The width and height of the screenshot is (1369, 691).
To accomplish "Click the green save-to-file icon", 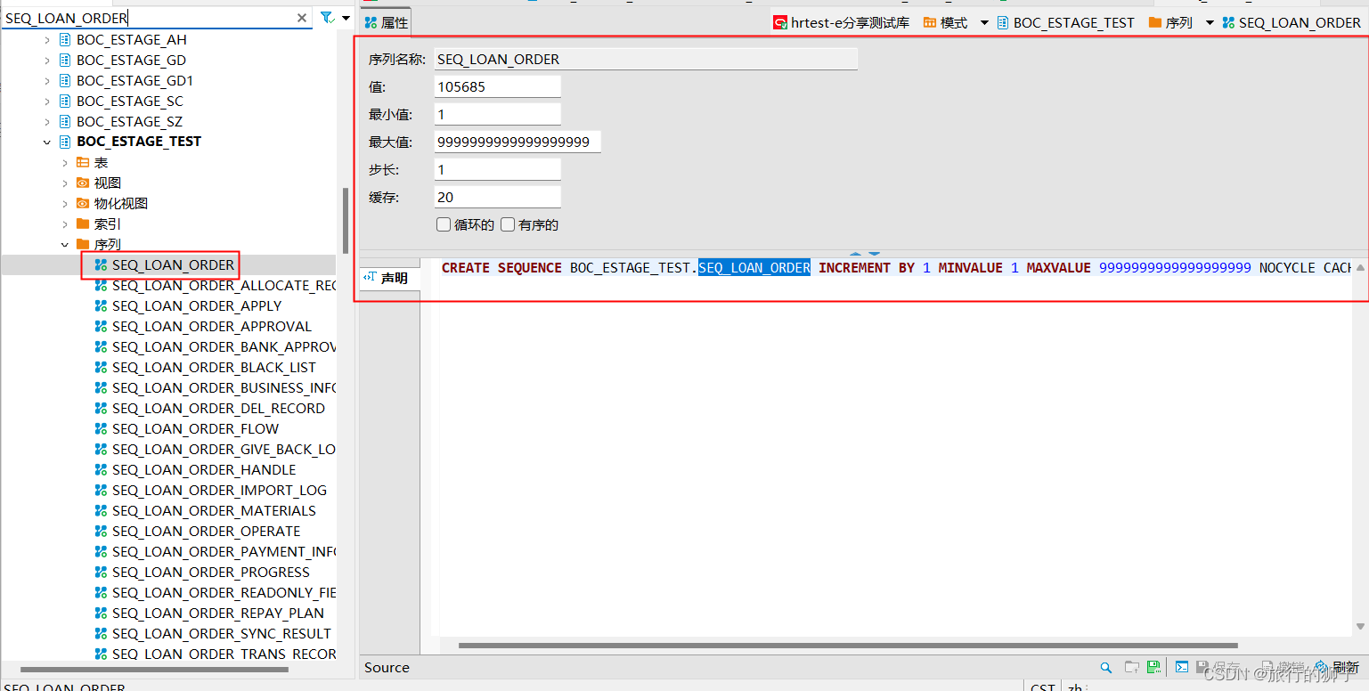I will (1153, 667).
